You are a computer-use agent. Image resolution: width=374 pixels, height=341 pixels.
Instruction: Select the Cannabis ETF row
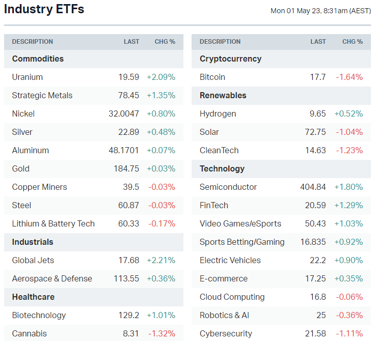30,333
